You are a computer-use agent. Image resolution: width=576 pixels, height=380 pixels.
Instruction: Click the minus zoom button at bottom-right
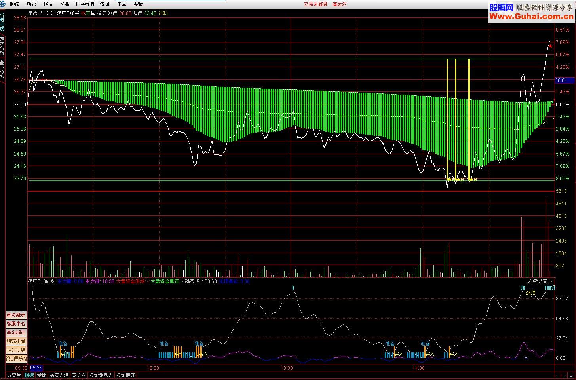point(565,375)
